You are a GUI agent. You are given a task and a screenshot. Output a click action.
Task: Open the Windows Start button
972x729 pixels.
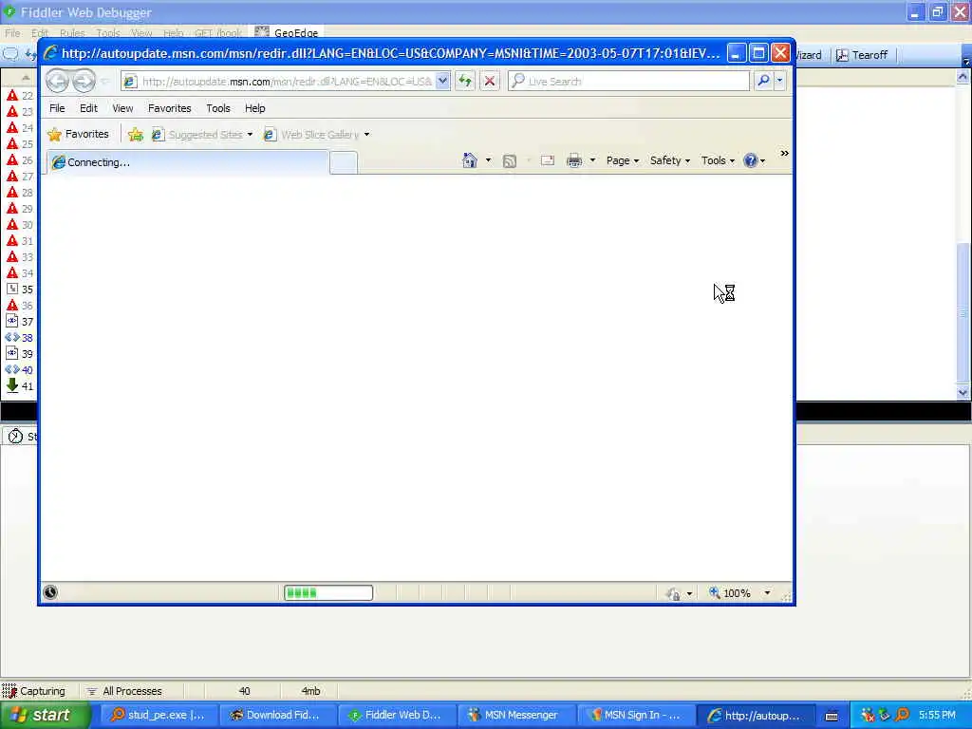46,715
